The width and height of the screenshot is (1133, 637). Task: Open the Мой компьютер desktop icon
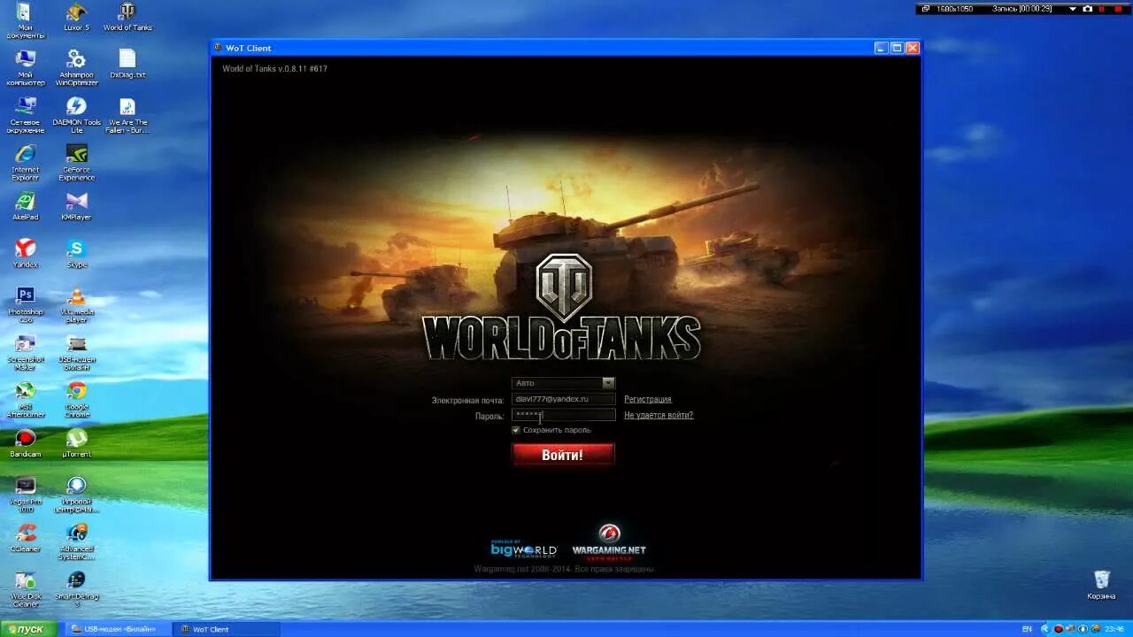(25, 67)
